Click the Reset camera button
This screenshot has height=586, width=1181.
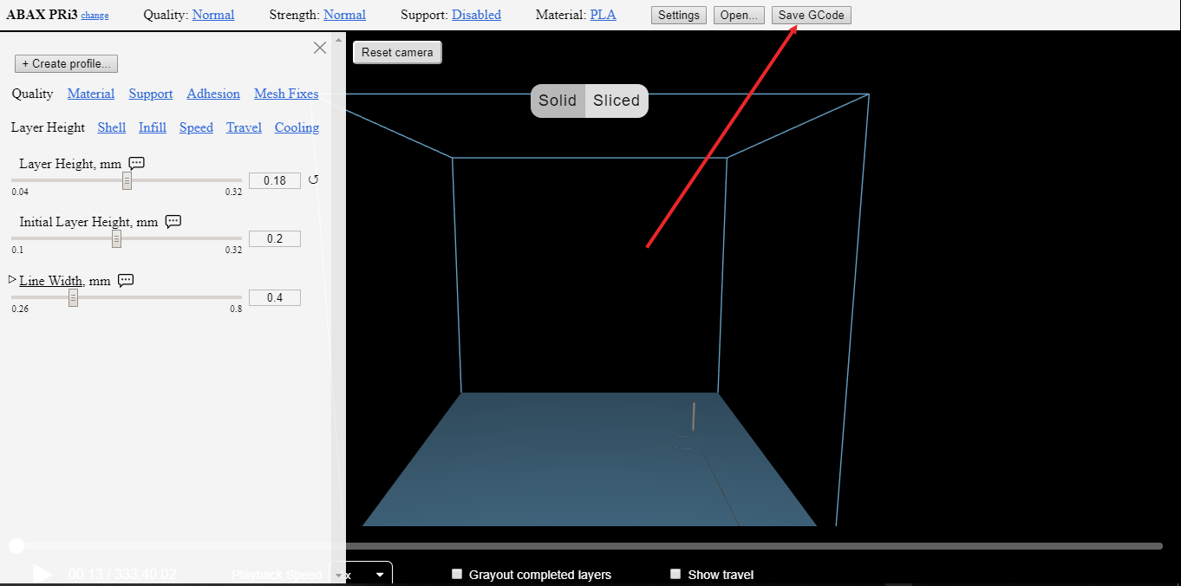pos(397,52)
